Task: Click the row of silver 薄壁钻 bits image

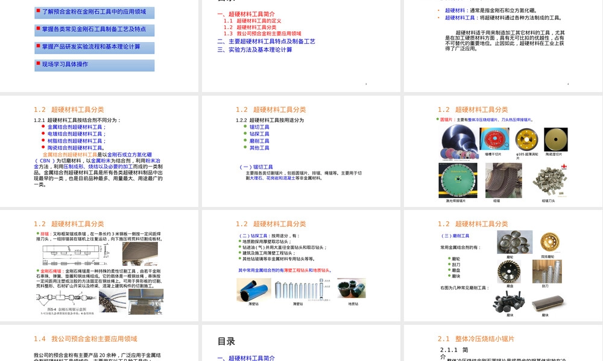Action: (x=302, y=290)
